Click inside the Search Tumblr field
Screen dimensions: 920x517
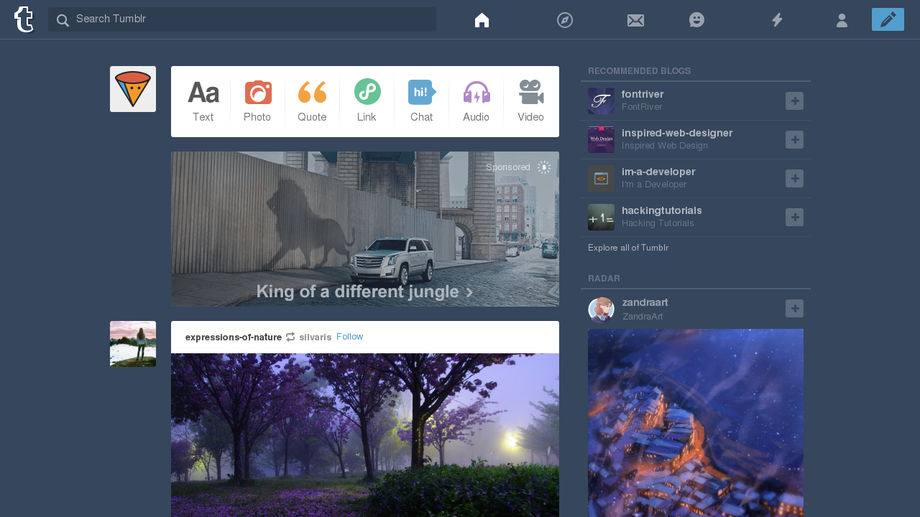[x=242, y=19]
